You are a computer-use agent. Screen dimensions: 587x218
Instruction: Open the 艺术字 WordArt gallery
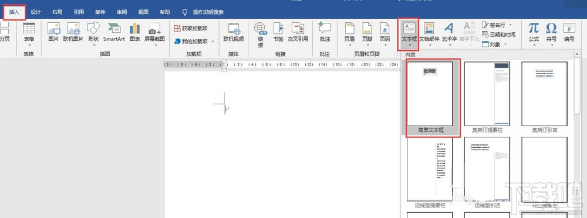(449, 34)
